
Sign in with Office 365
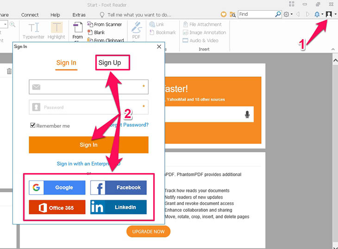[57, 207]
